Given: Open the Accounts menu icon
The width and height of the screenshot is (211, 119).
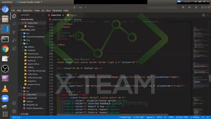Looking at the screenshot, I should pyautogui.click(x=14, y=103).
